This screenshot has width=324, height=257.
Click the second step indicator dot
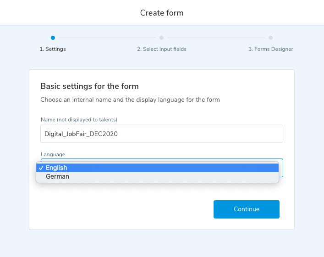161,38
